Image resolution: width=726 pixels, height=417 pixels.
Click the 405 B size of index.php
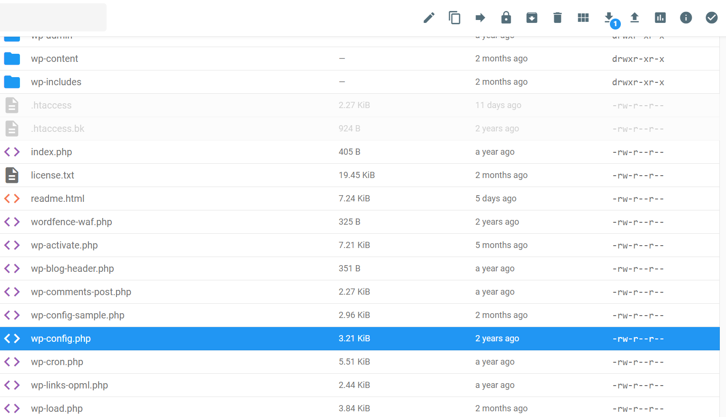(350, 152)
